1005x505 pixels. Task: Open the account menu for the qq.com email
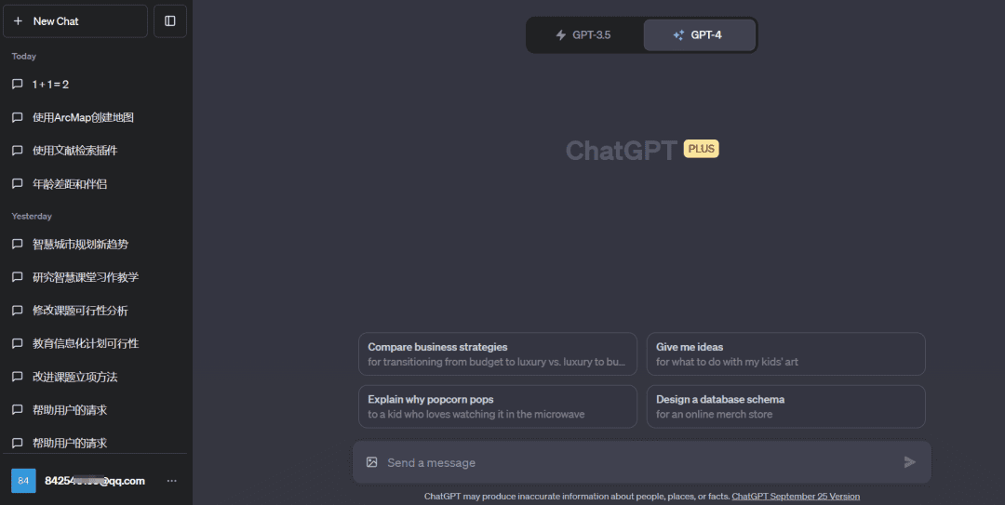pyautogui.click(x=95, y=481)
